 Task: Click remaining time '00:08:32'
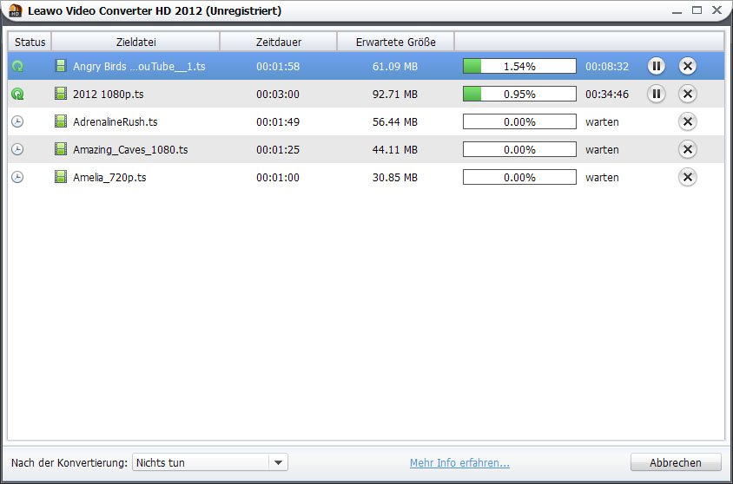coord(607,66)
